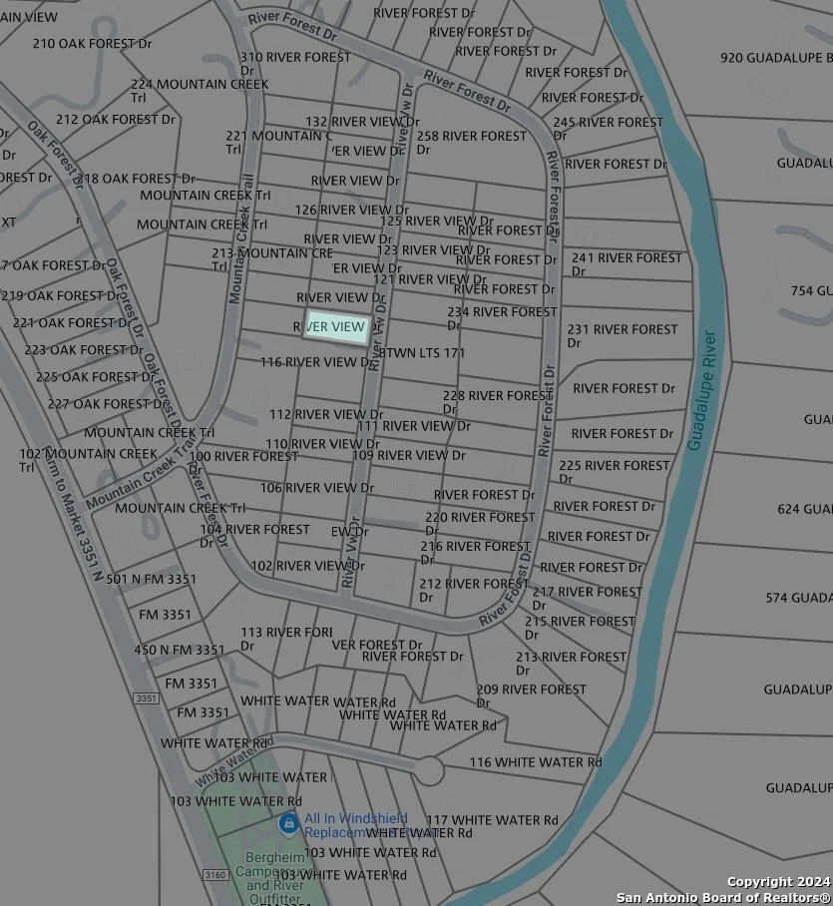Image resolution: width=833 pixels, height=906 pixels.
Task: Select the 102 RIVER VIEW Dr label
Action: tap(308, 566)
